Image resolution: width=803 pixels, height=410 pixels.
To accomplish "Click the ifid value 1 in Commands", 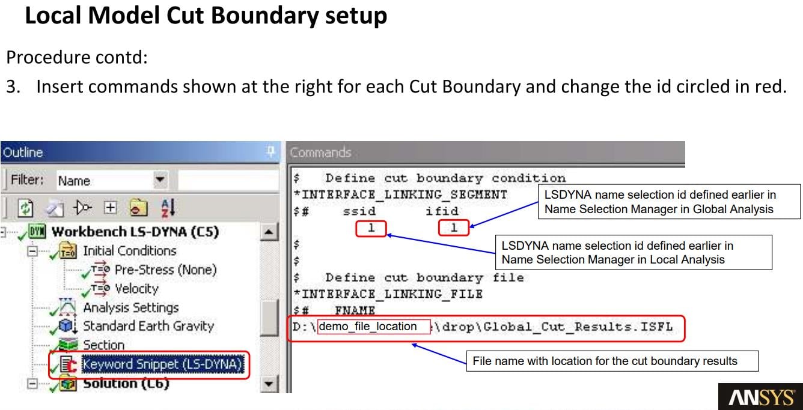I will (454, 228).
